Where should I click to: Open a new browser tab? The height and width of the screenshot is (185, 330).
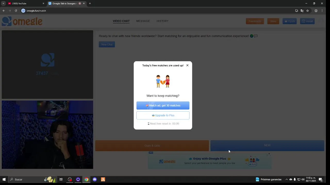click(x=90, y=4)
